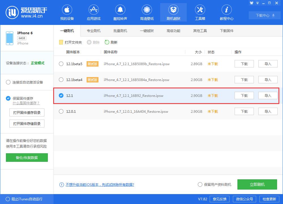Browse 高清壁纸 HD wallpapers

[147, 12]
